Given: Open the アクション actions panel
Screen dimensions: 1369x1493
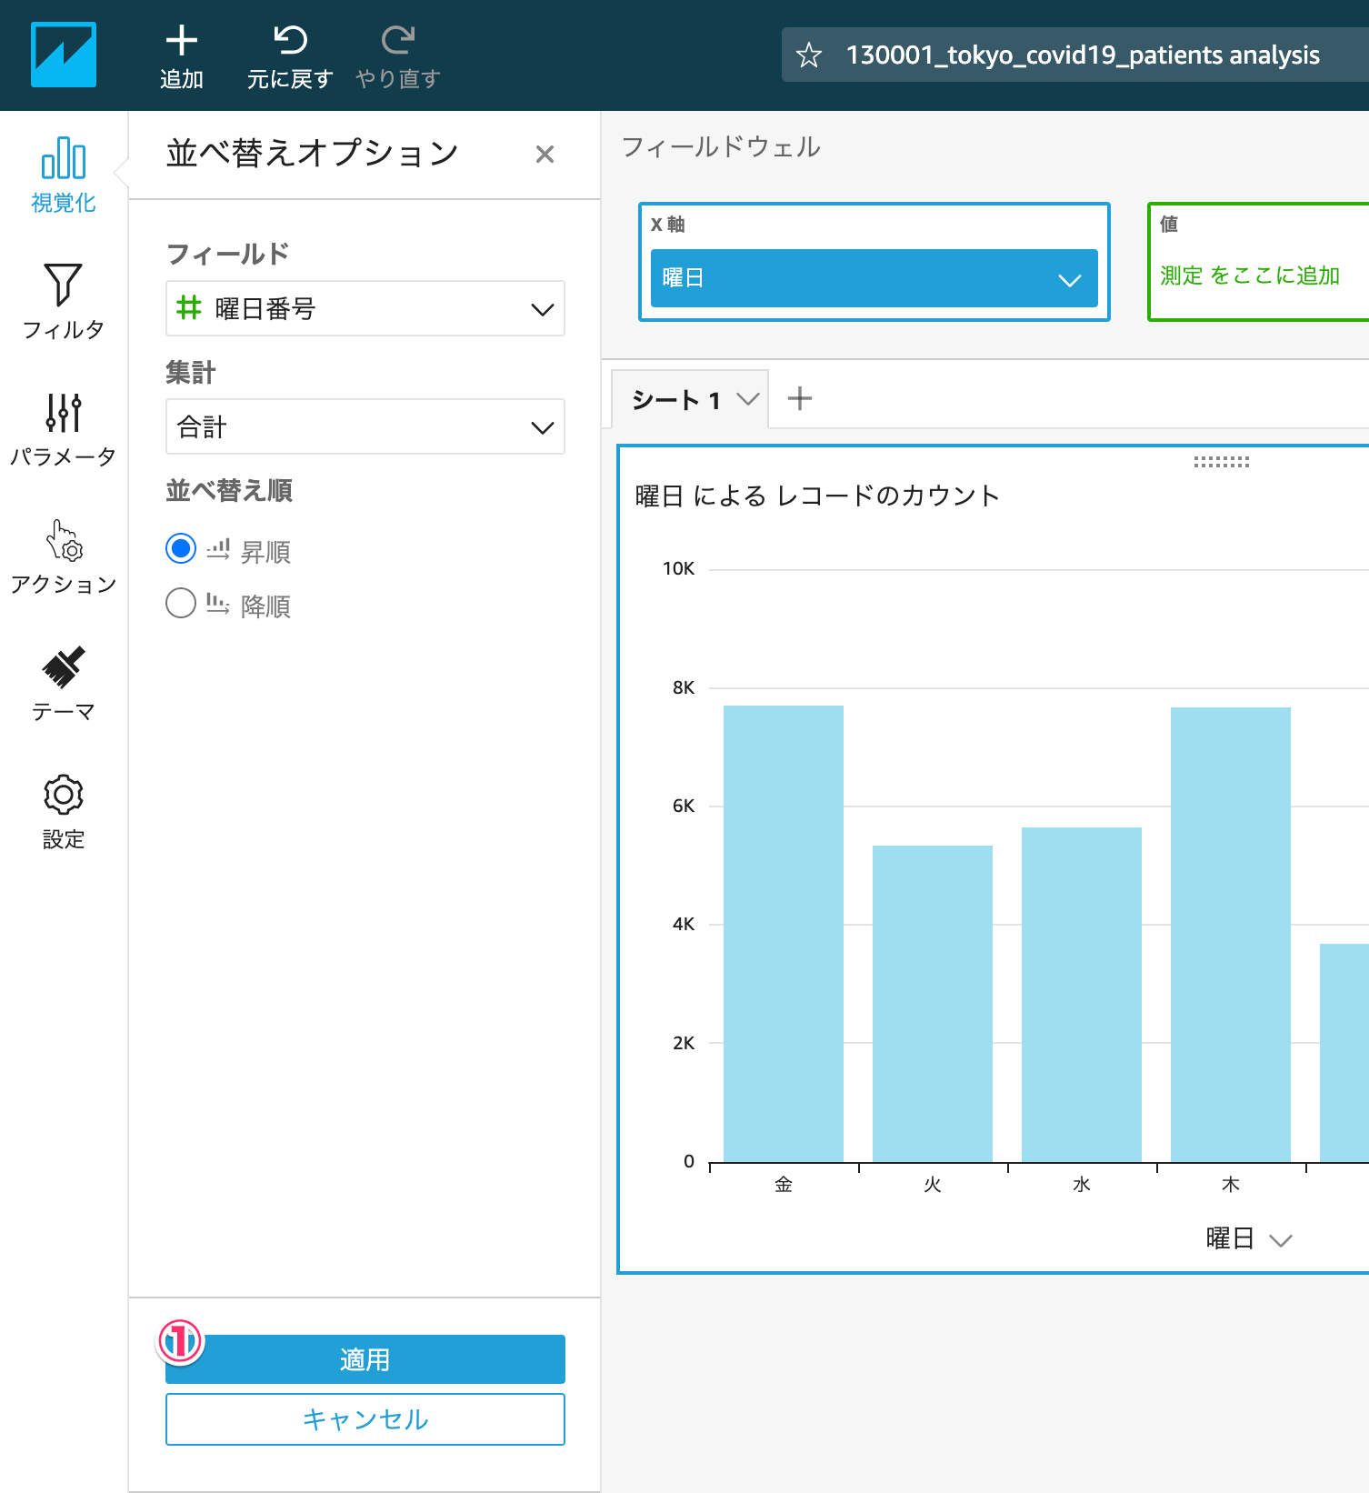Looking at the screenshot, I should click(x=63, y=556).
